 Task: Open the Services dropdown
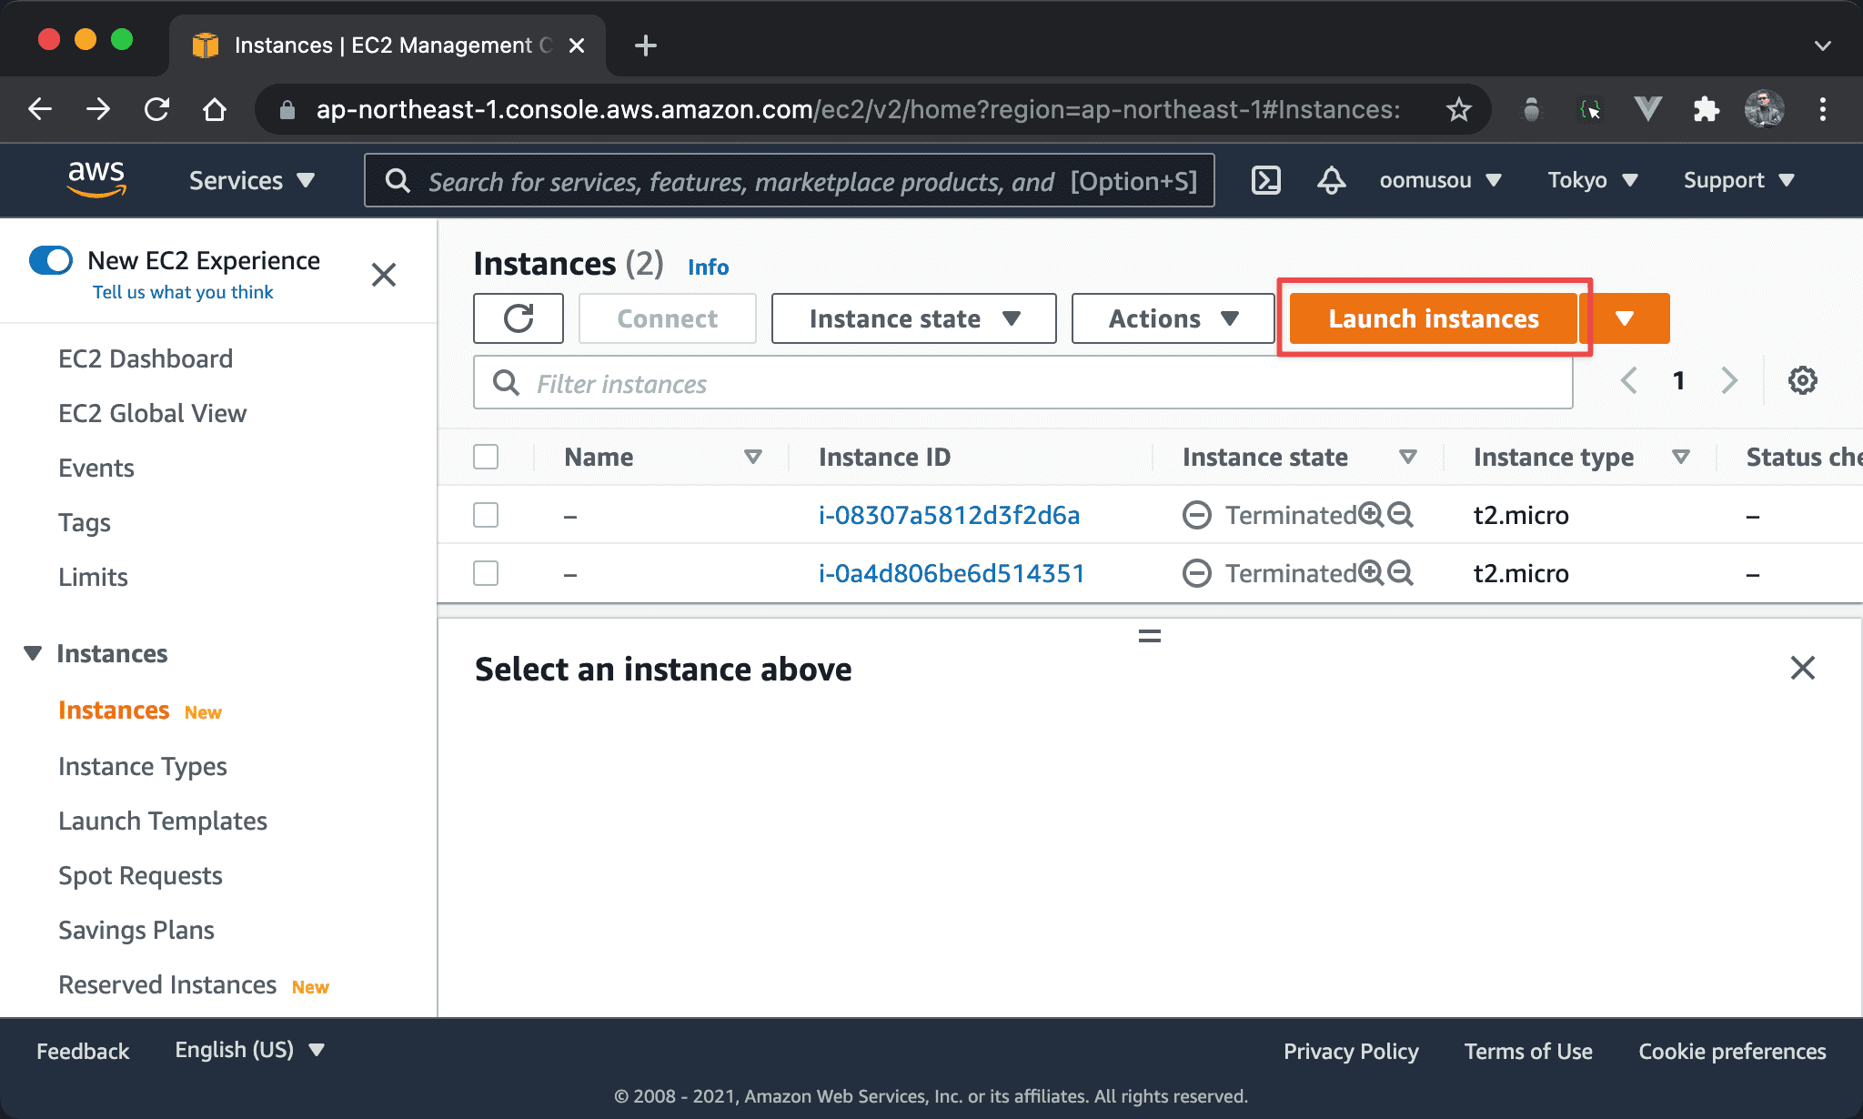pos(252,180)
